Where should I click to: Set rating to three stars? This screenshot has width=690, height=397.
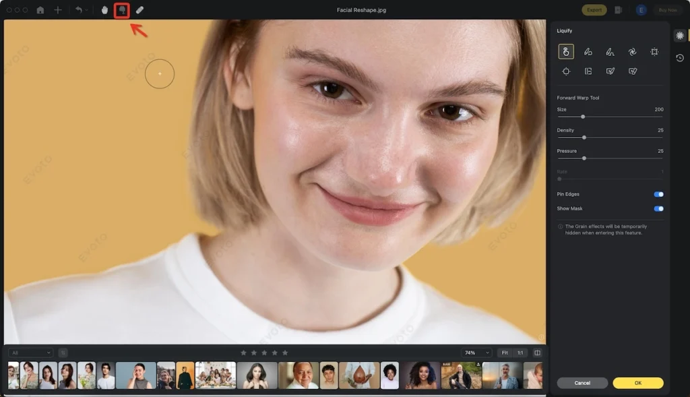click(x=264, y=353)
